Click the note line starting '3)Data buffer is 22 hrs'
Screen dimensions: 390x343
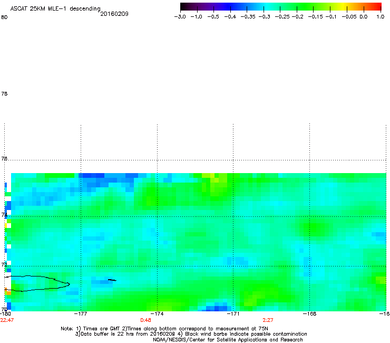click(x=191, y=334)
